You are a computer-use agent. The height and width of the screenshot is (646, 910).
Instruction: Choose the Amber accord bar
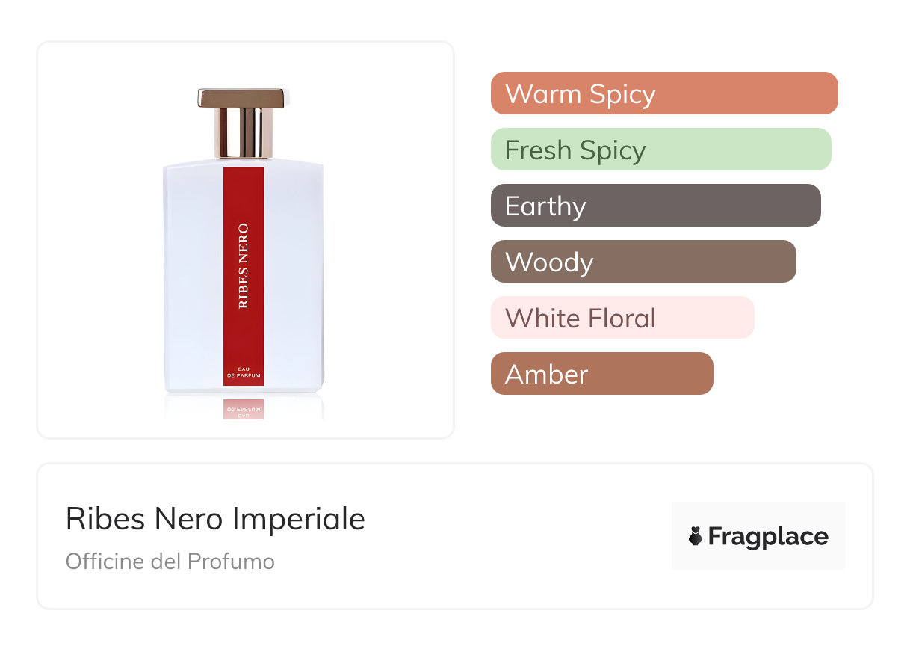point(601,374)
